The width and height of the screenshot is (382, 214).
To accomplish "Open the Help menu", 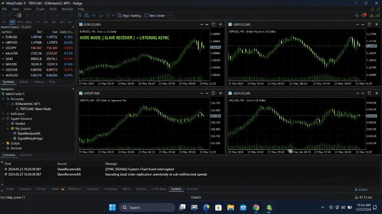I will pos(81,9).
